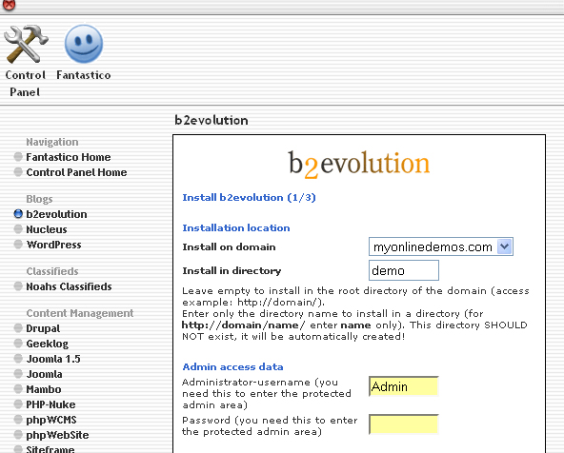
Task: Open Noahs Classifieds installer
Action: pyautogui.click(x=69, y=286)
